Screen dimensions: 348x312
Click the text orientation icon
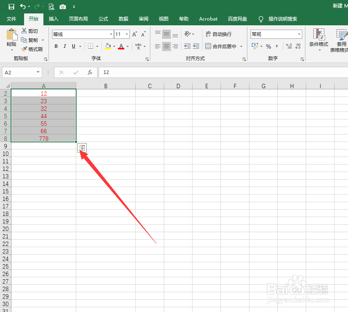coord(187,34)
